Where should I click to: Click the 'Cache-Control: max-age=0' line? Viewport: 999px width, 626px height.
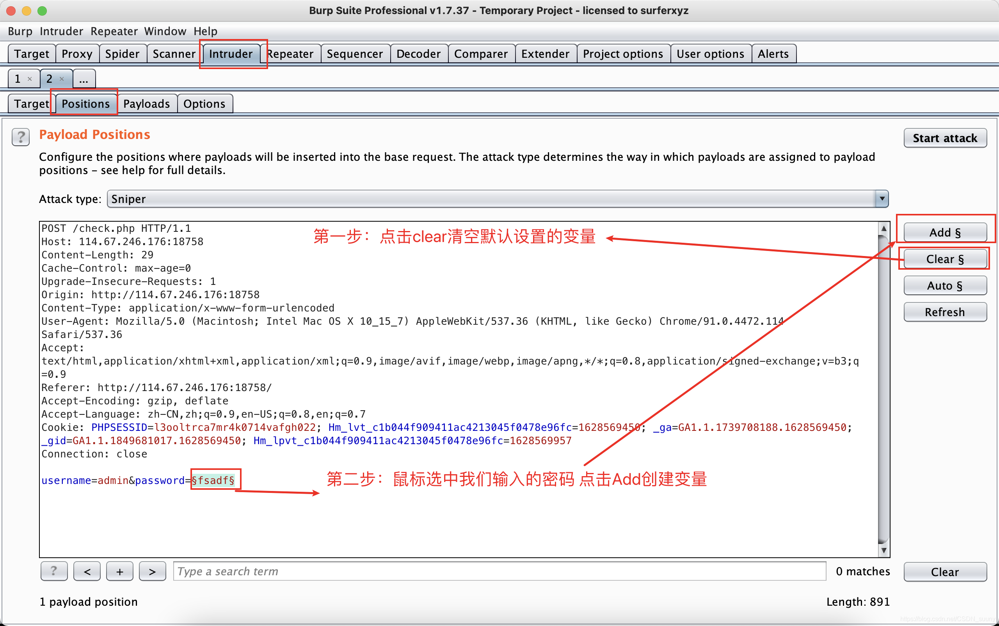click(116, 268)
